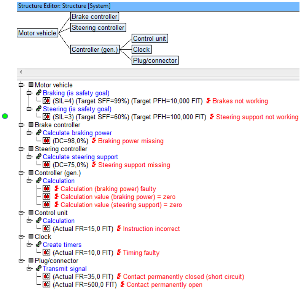Click the green status circle in the left margin
The image size is (301, 290).
click(x=5, y=116)
